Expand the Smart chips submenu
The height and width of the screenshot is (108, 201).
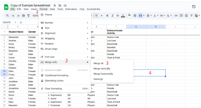[x=65, y=49]
